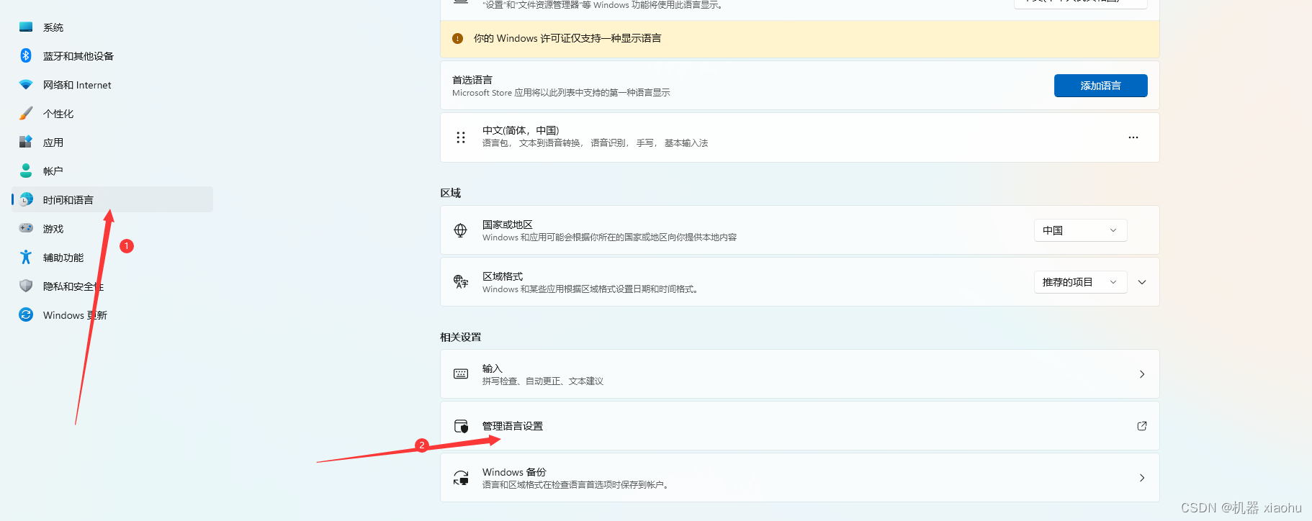This screenshot has height=521, width=1312.
Task: Click the person icon for 帐户
Action: pos(26,171)
